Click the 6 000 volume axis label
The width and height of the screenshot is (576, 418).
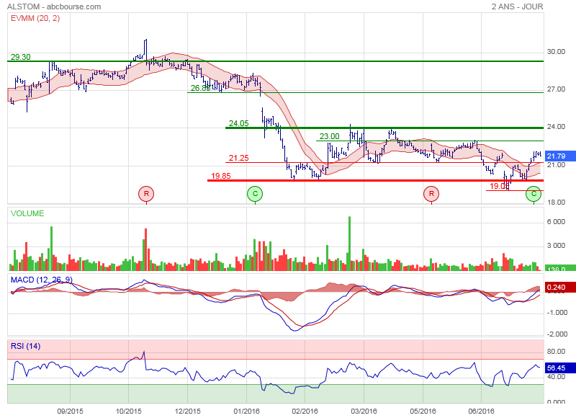[556, 222]
